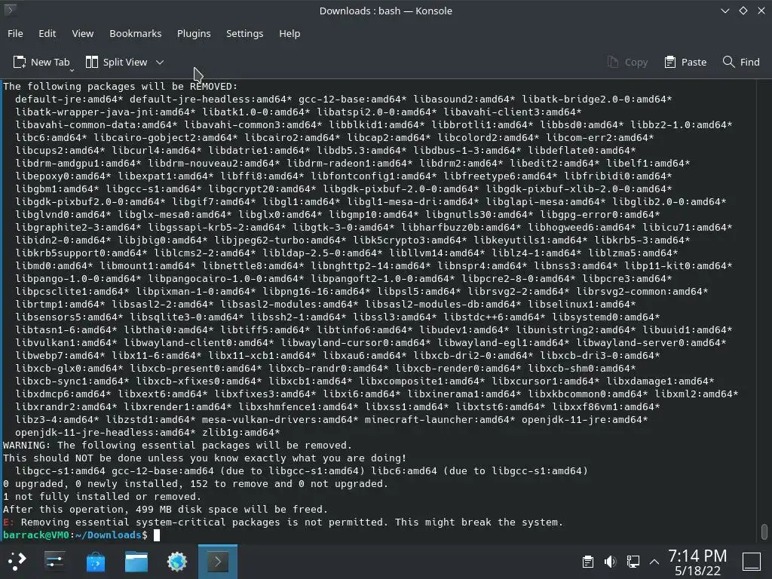Click the '1 not fully installed or removed.' line
Viewport: 772px width, 579px height.
(103, 496)
